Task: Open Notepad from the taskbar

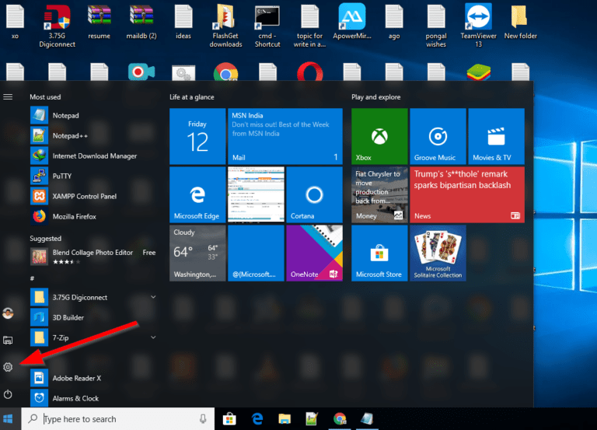Action: pyautogui.click(x=367, y=419)
